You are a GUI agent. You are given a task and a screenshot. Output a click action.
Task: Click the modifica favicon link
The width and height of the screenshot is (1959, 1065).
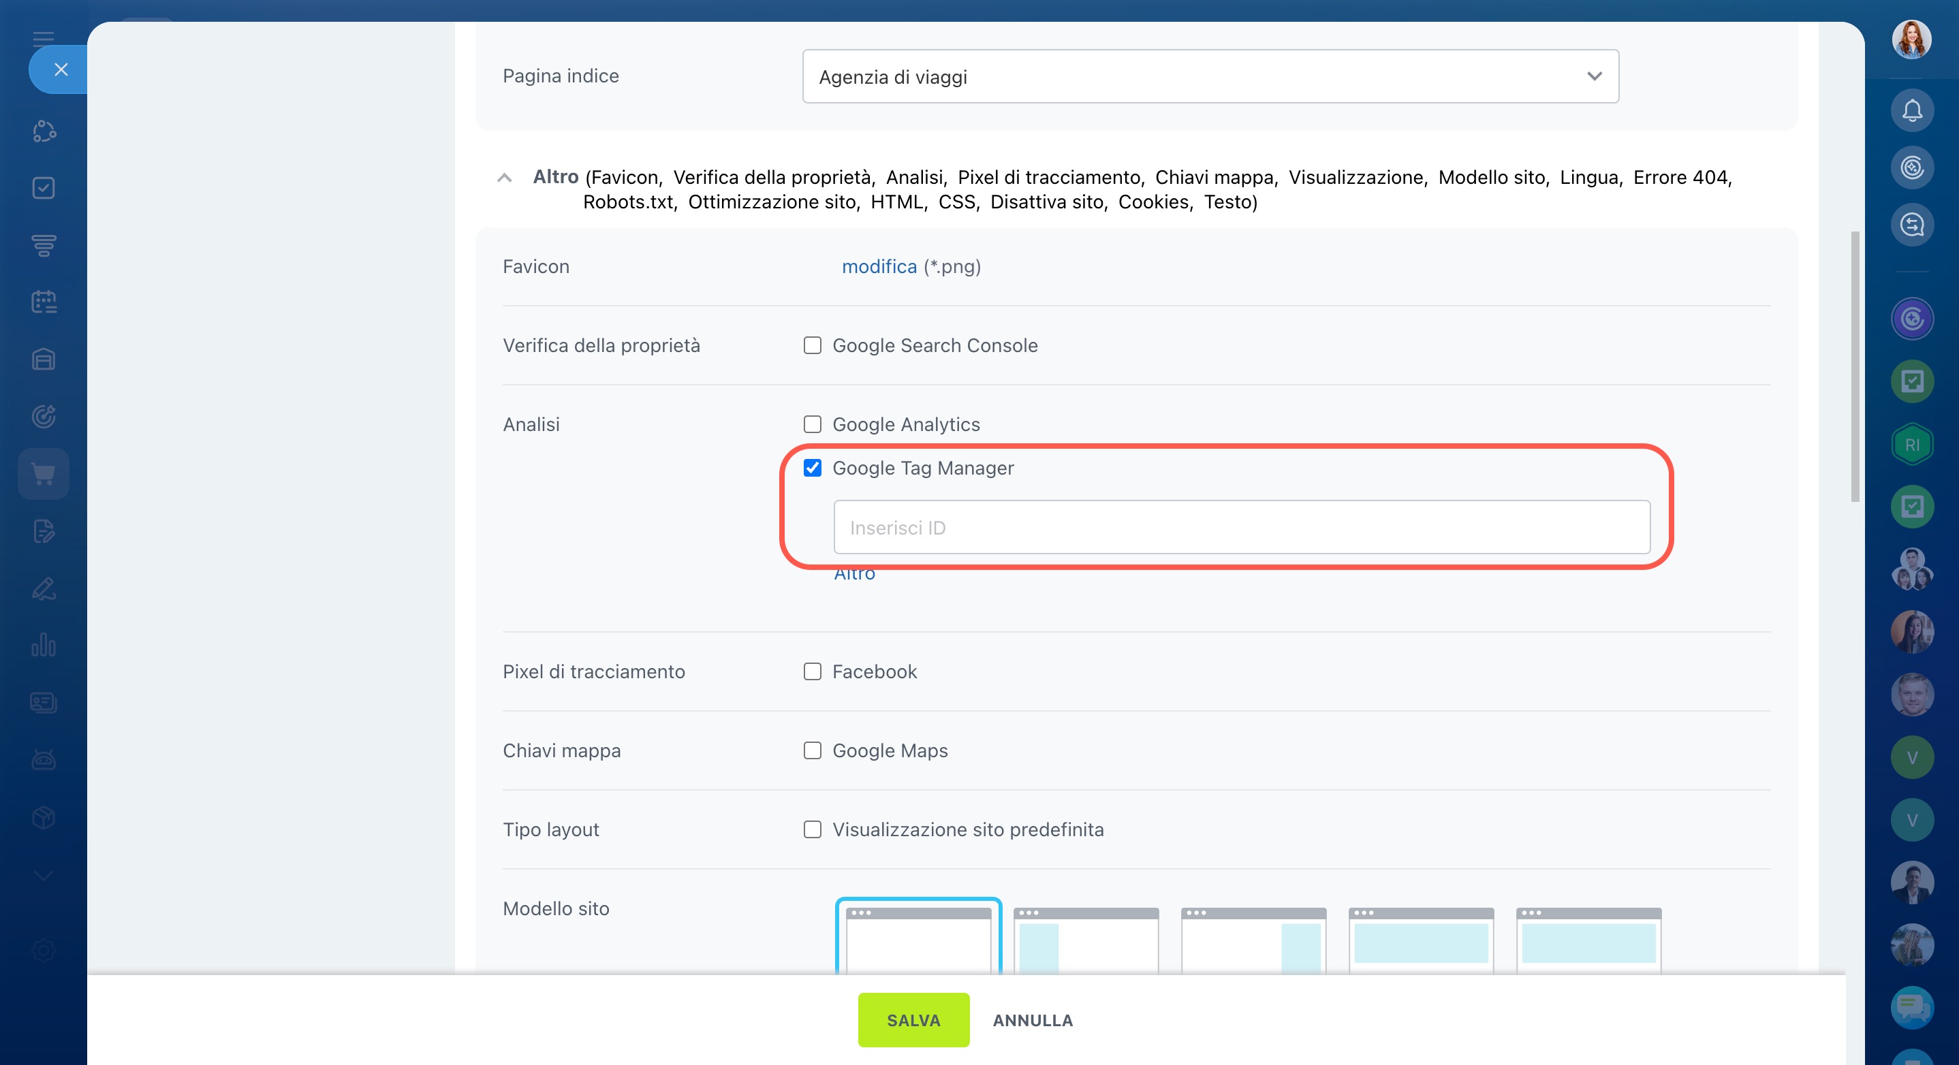click(x=879, y=267)
